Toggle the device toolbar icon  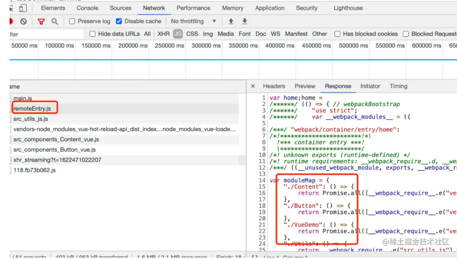tap(22, 8)
